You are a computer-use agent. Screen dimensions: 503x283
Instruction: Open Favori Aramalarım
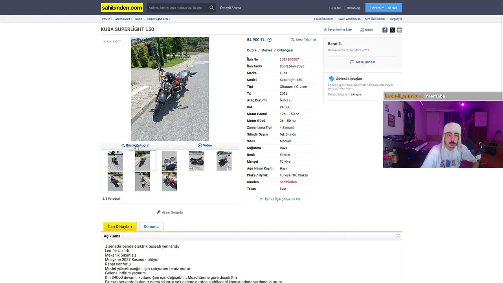point(349,19)
